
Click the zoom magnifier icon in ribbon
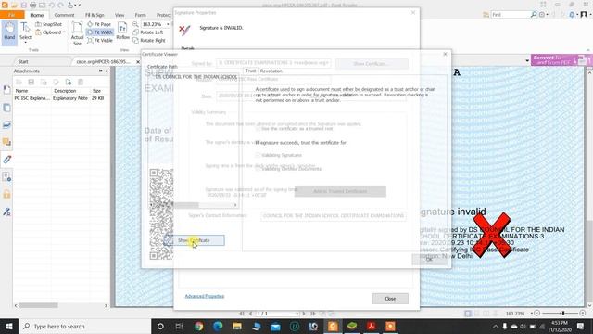coord(135,24)
